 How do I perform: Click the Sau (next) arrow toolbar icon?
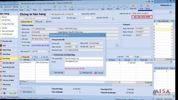[28, 7]
